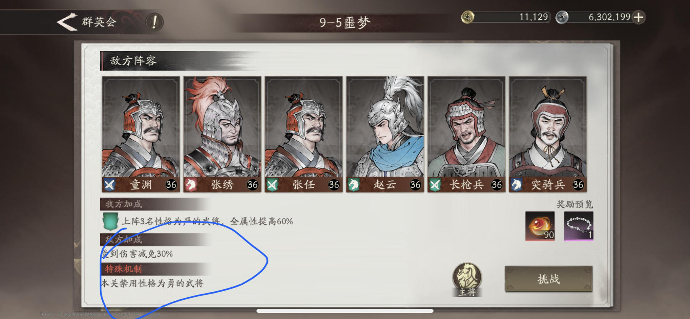This screenshot has width=690, height=319.
Task: Open the exclamation mark info icon
Action: coord(154,22)
